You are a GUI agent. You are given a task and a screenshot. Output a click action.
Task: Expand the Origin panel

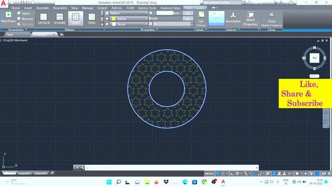tap(201, 30)
